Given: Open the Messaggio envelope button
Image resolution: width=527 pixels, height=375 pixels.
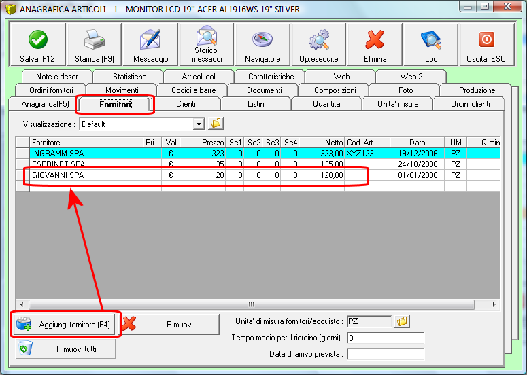Looking at the screenshot, I should [x=150, y=44].
